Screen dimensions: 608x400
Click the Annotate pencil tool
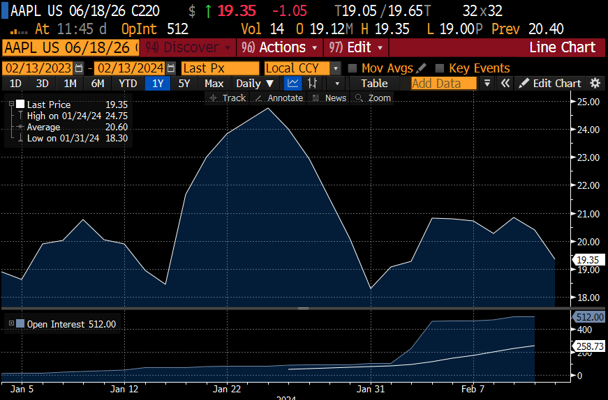279,98
